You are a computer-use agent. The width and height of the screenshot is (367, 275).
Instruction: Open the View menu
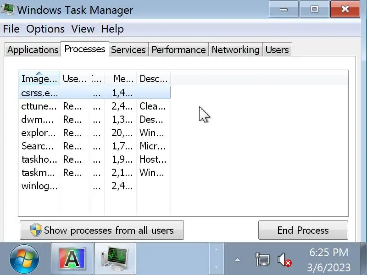83,29
